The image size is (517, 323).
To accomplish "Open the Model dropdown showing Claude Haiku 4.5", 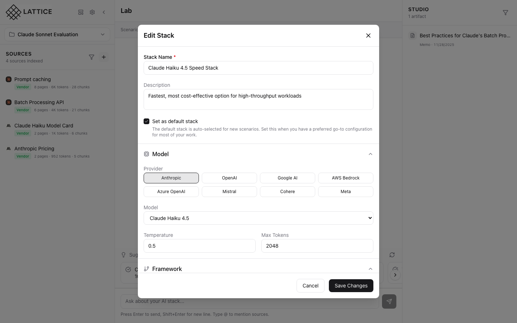I will pos(258,218).
